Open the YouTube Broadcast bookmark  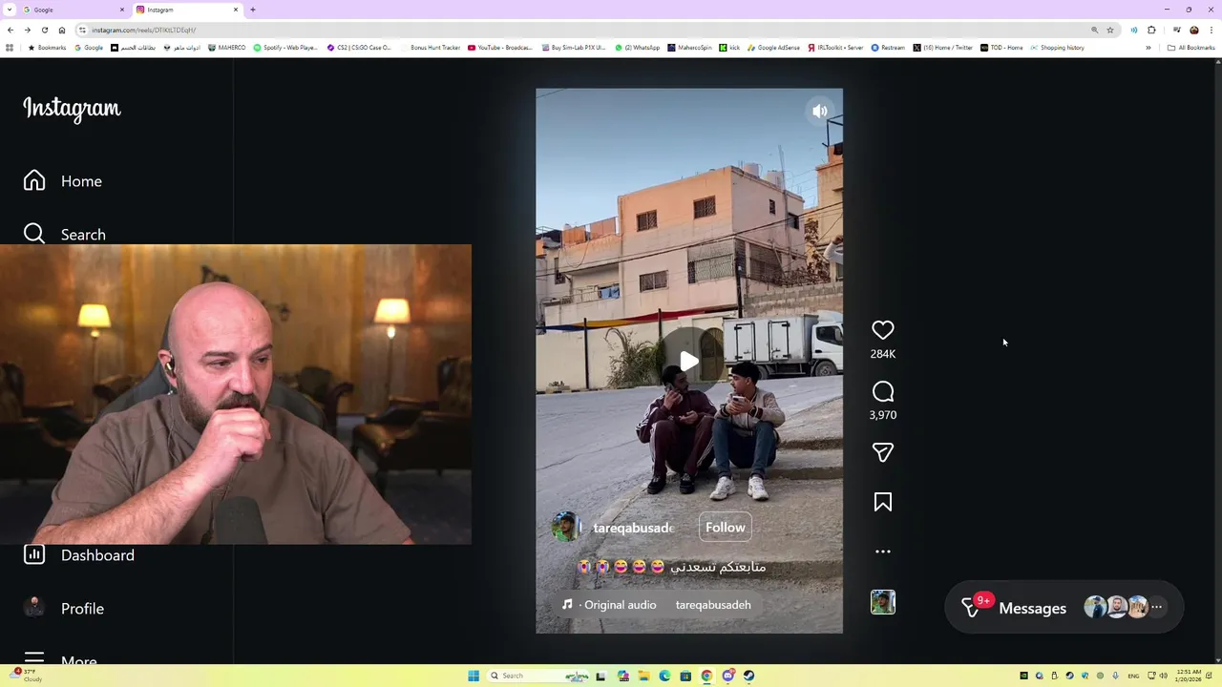(500, 48)
